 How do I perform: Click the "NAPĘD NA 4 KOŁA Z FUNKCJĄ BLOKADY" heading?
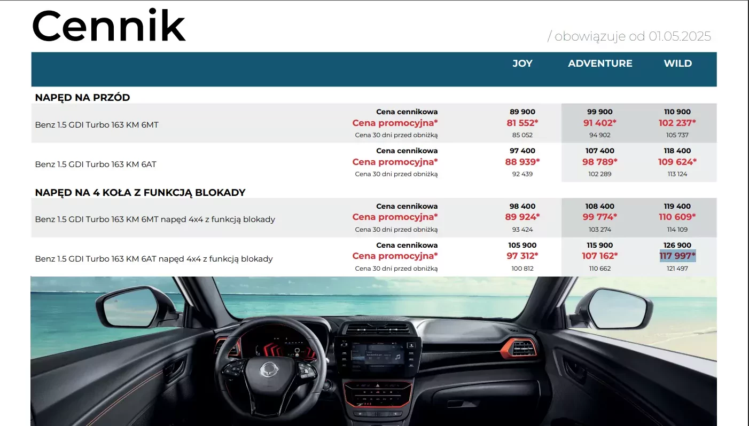tap(140, 193)
